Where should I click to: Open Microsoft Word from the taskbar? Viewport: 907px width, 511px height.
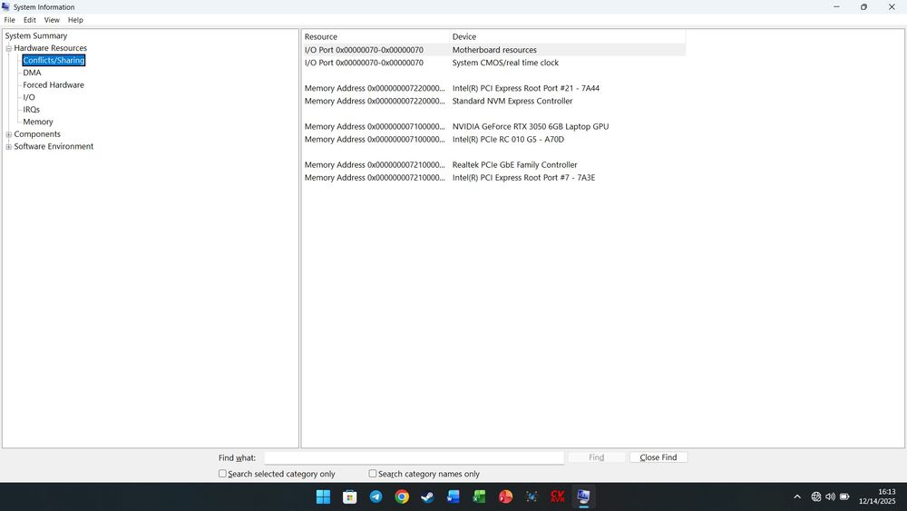pos(453,496)
